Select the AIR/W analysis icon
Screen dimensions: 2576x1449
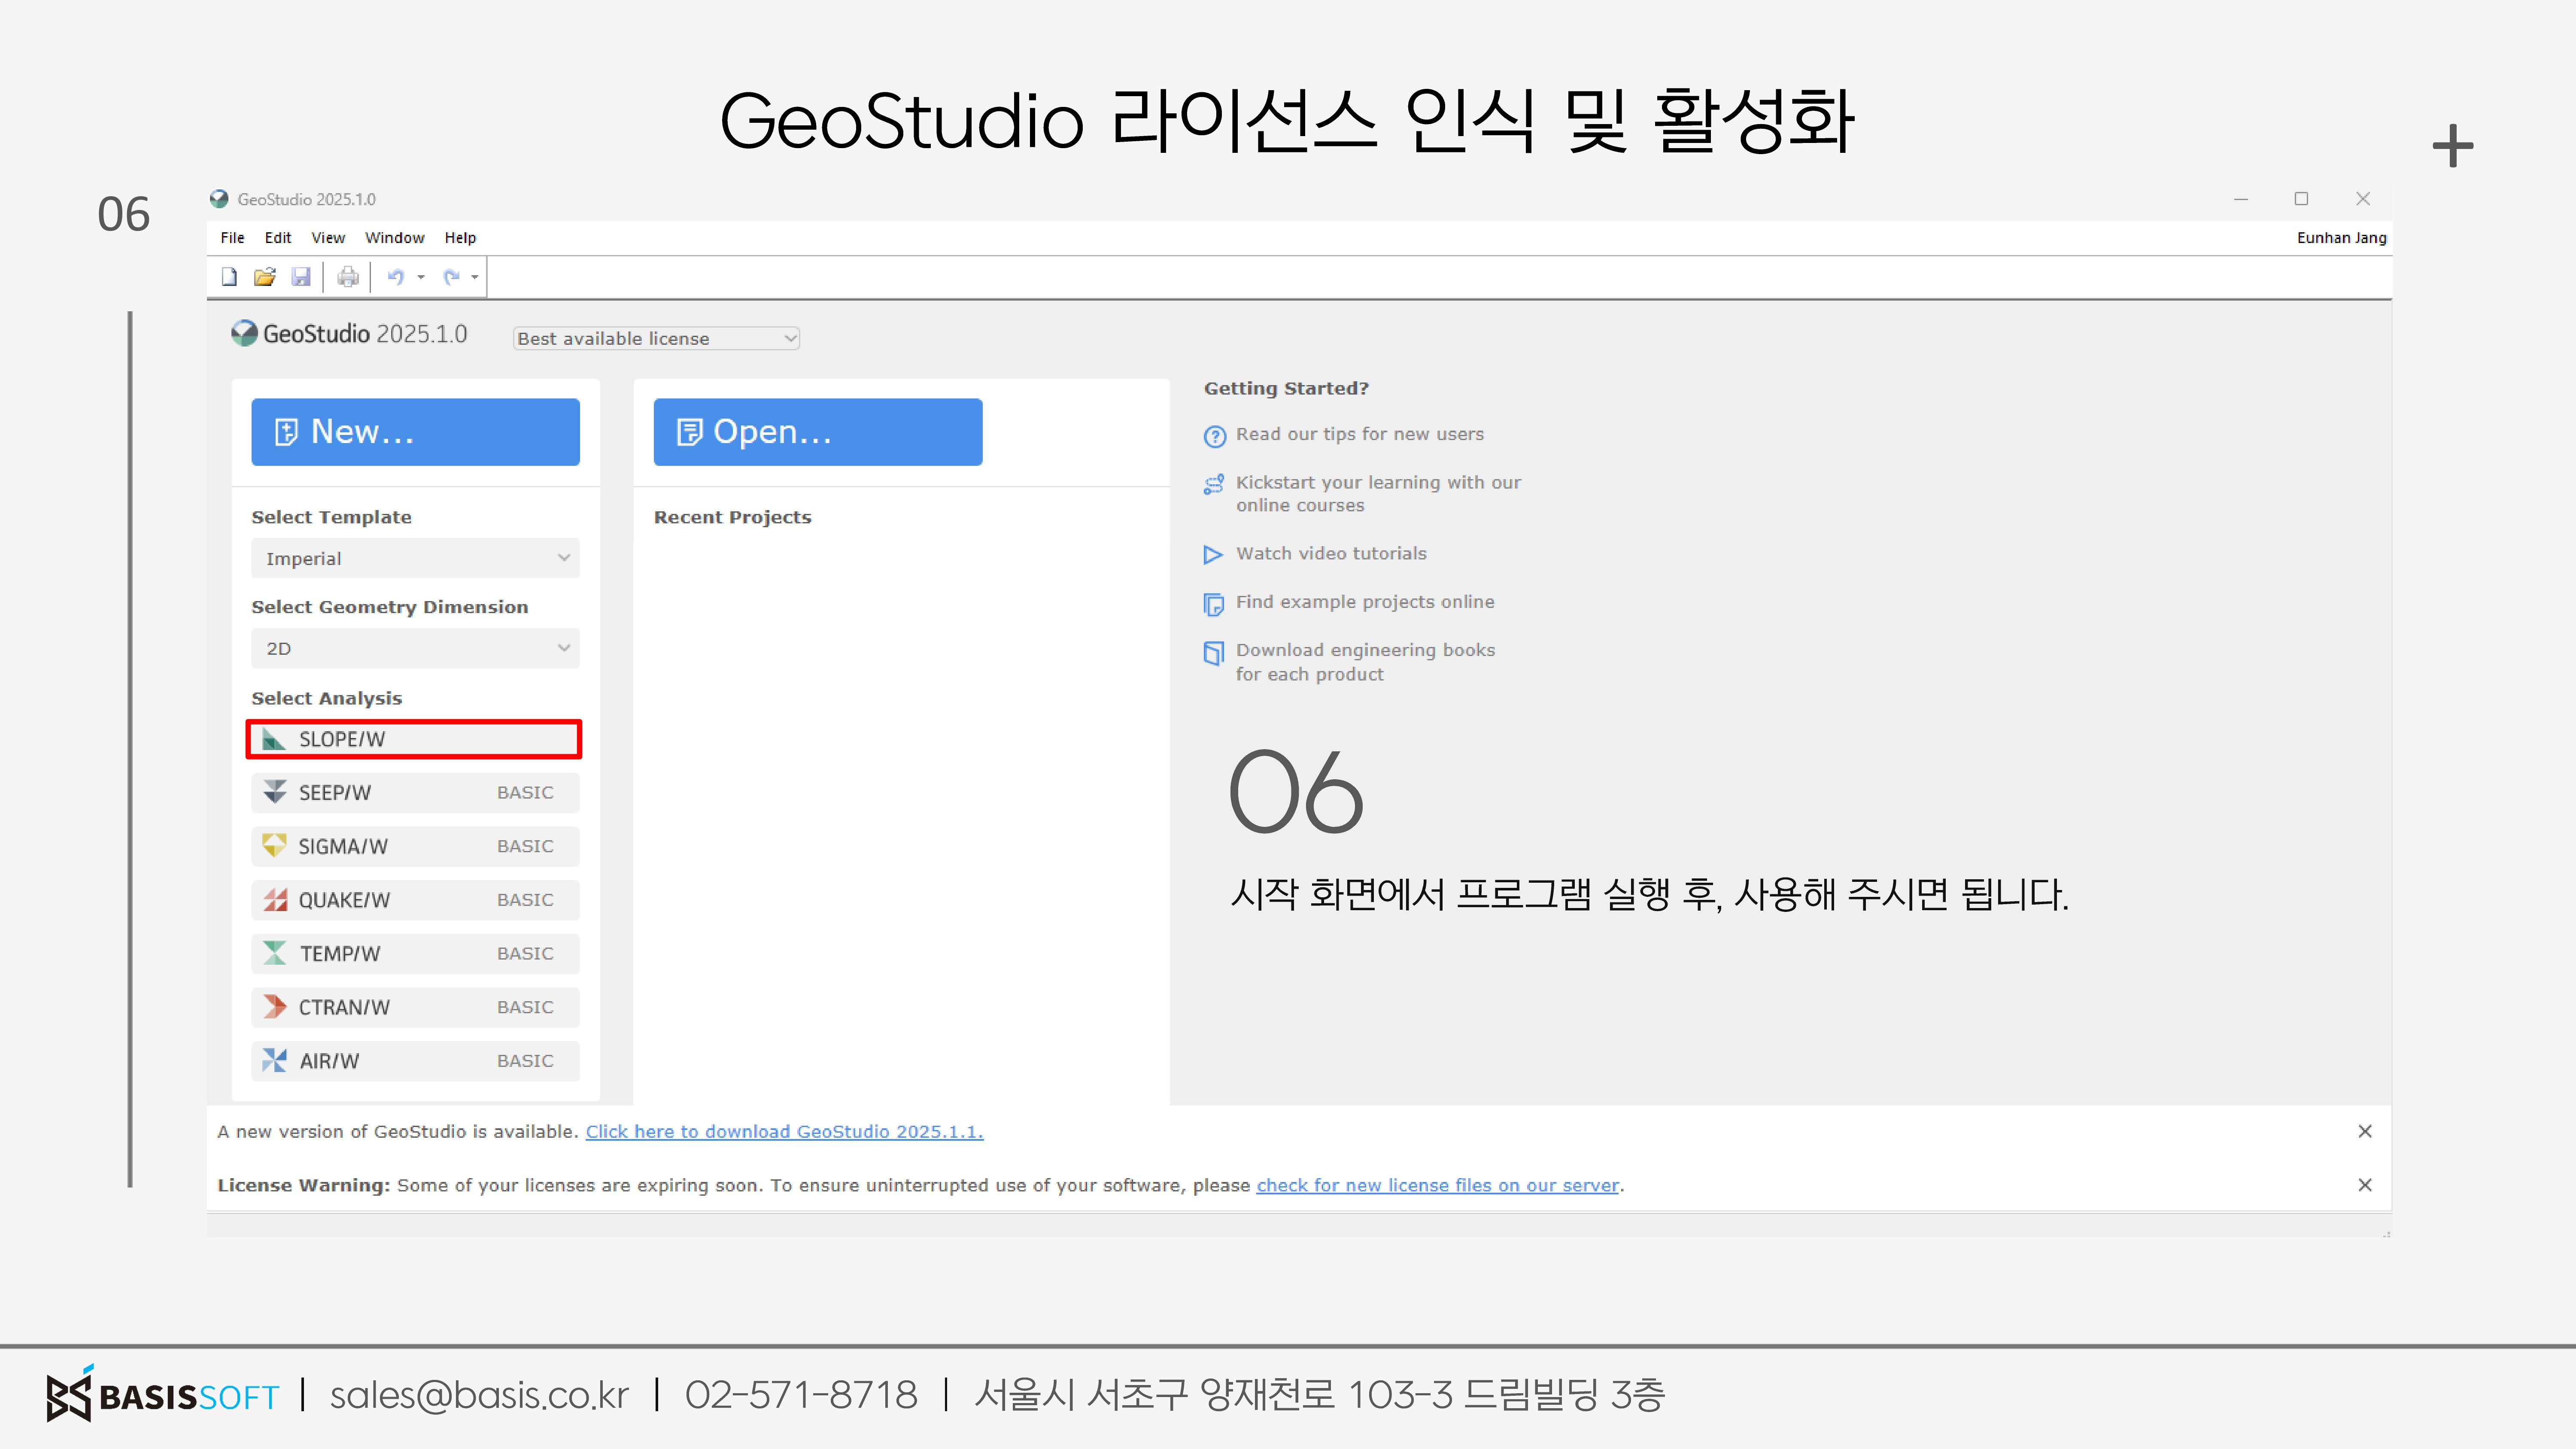(x=275, y=1061)
